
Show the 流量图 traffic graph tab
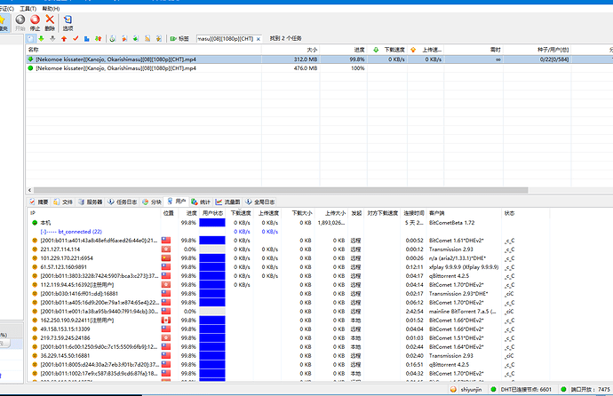coord(228,202)
